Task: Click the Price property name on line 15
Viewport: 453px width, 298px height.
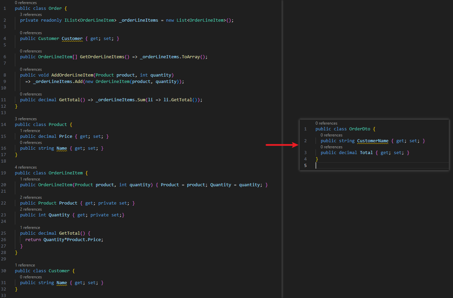Action: (66, 136)
